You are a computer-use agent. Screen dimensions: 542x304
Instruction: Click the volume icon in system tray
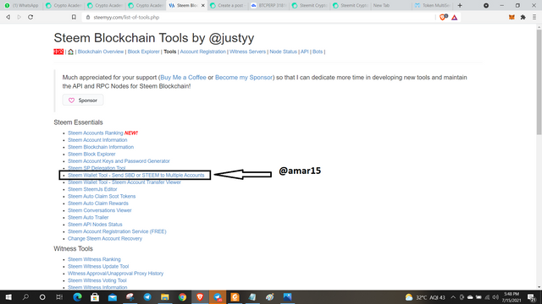point(495,297)
